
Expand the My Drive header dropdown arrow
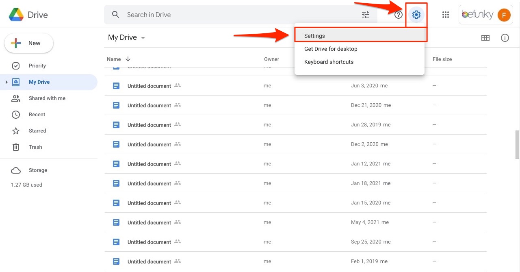[x=143, y=38]
